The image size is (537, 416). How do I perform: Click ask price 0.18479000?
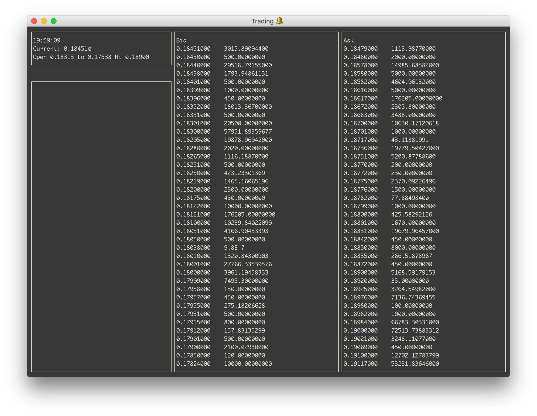click(361, 49)
